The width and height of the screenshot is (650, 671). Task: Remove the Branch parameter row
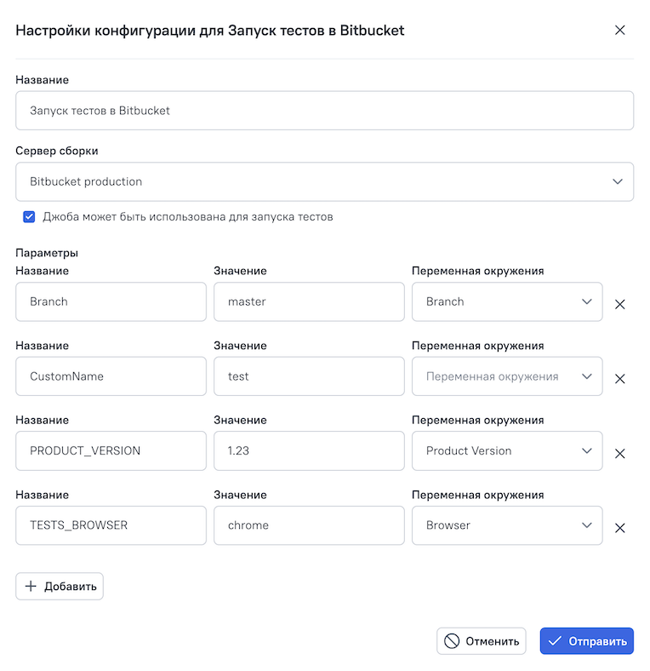coord(619,304)
